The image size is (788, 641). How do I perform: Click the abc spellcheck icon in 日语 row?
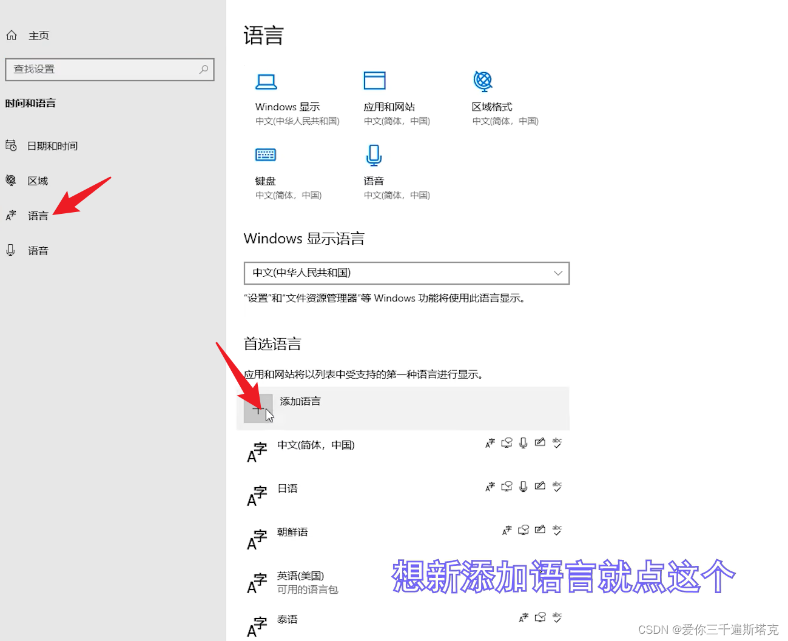pos(557,486)
